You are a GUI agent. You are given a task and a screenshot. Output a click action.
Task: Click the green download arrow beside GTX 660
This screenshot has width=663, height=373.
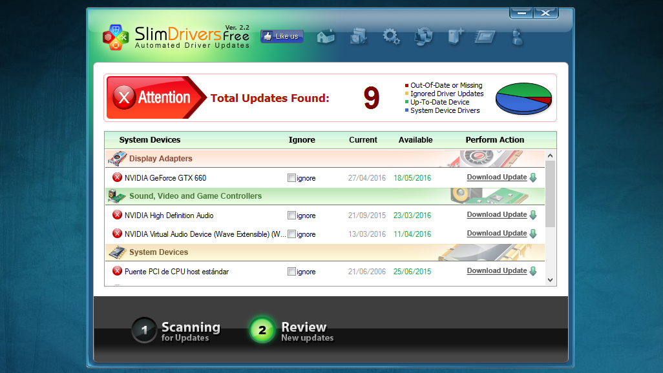pos(532,177)
